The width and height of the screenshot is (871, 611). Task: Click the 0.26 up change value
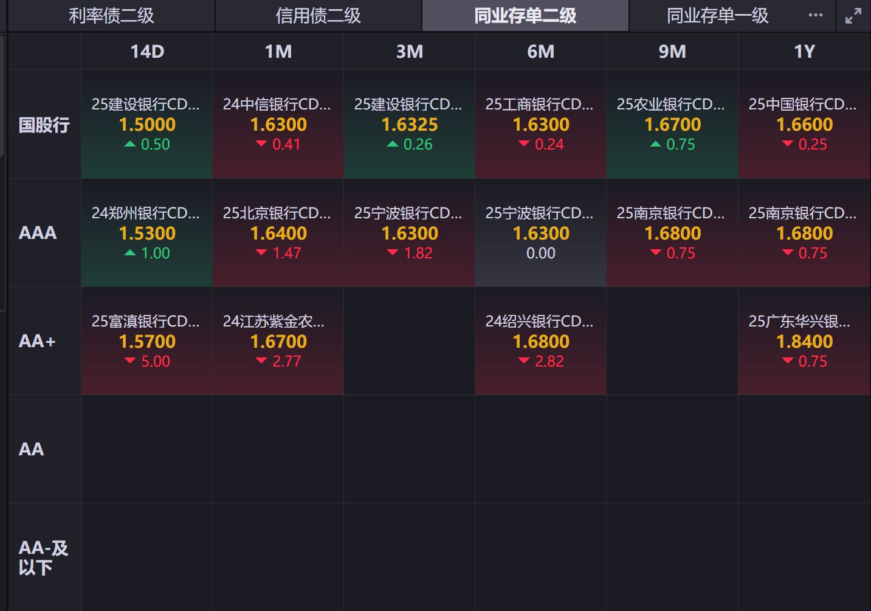coord(418,144)
